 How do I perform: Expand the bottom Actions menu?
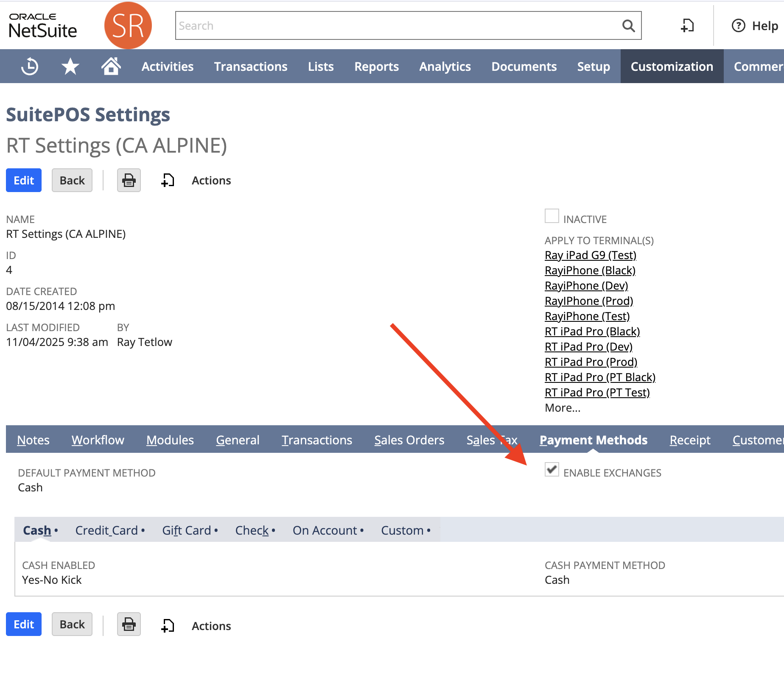211,626
